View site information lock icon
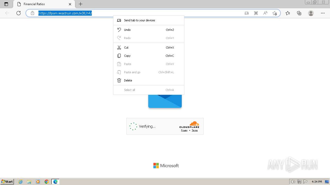This screenshot has height=185, width=330. (32, 13)
